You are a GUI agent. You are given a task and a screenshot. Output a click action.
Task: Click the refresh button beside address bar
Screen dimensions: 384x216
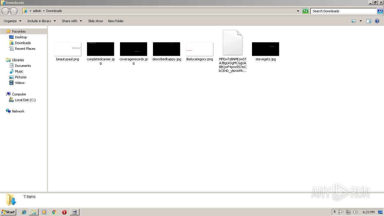[x=305, y=11]
